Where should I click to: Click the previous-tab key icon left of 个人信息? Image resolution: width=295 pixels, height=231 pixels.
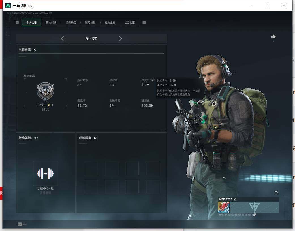[17, 22]
